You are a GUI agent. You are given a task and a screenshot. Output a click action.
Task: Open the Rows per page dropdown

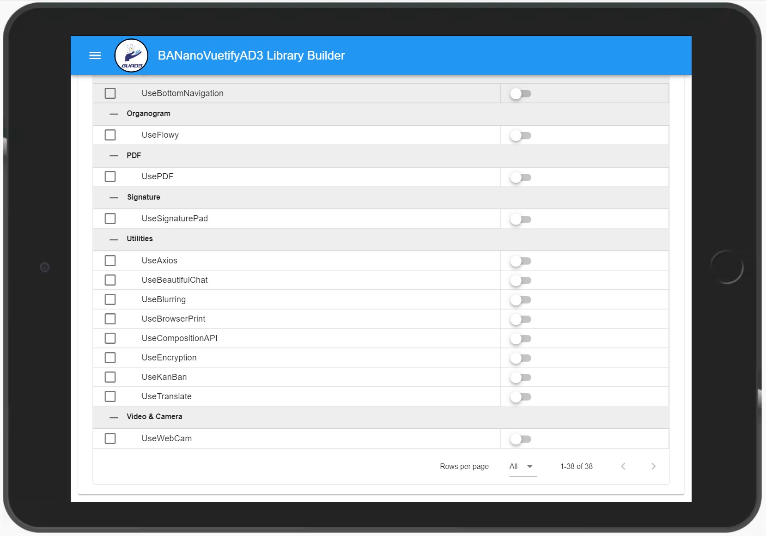[x=522, y=466]
